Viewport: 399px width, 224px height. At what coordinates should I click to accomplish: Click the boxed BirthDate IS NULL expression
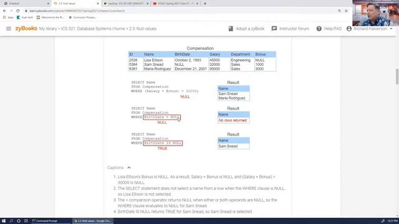pyautogui.click(x=163, y=143)
